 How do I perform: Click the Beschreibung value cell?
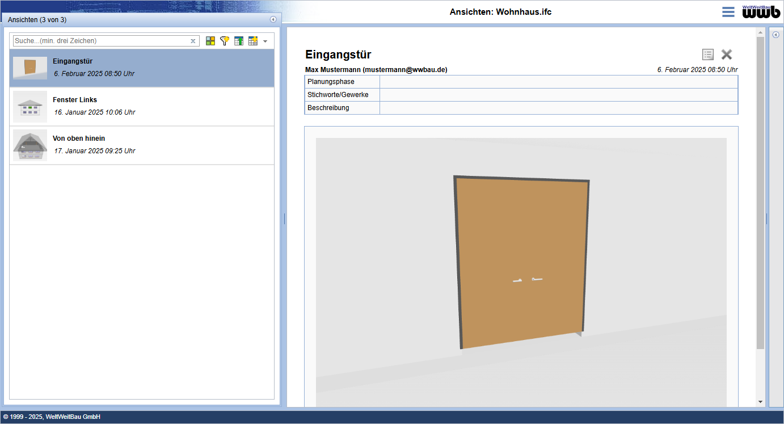[559, 108]
